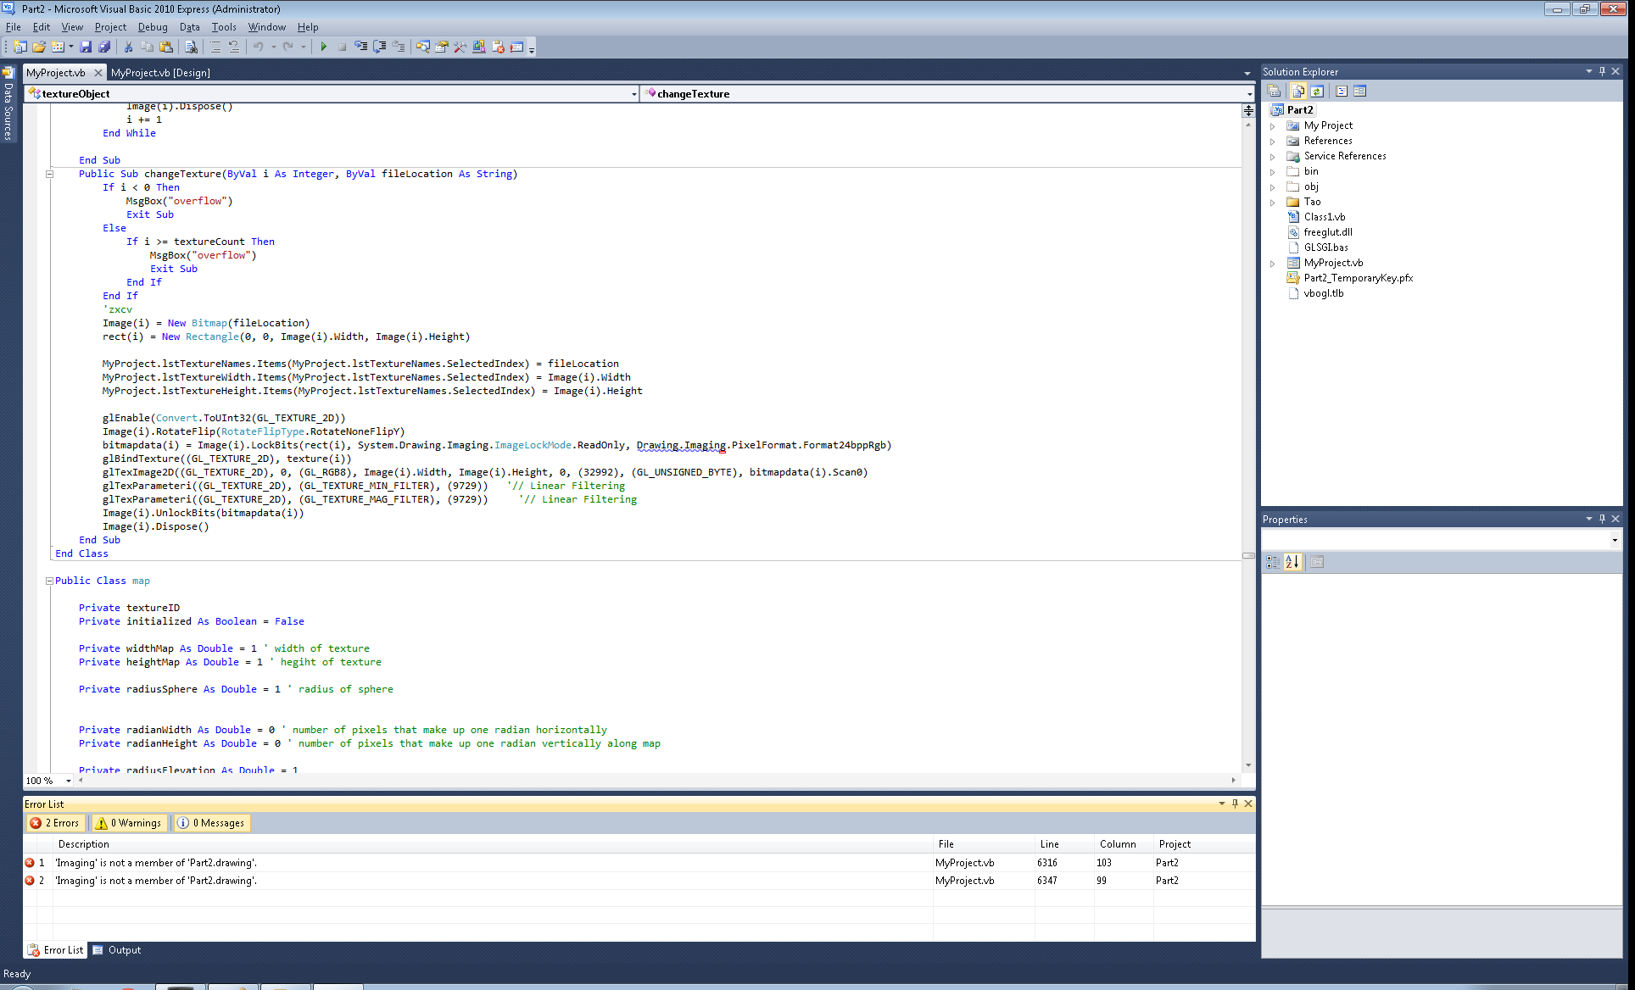Screen dimensions: 1635x990
Task: Click View Designer icon in Solution Explorer toolbar
Action: click(1360, 91)
